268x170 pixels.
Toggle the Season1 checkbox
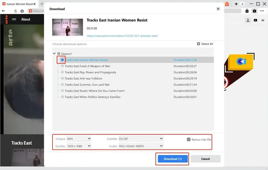(59, 54)
